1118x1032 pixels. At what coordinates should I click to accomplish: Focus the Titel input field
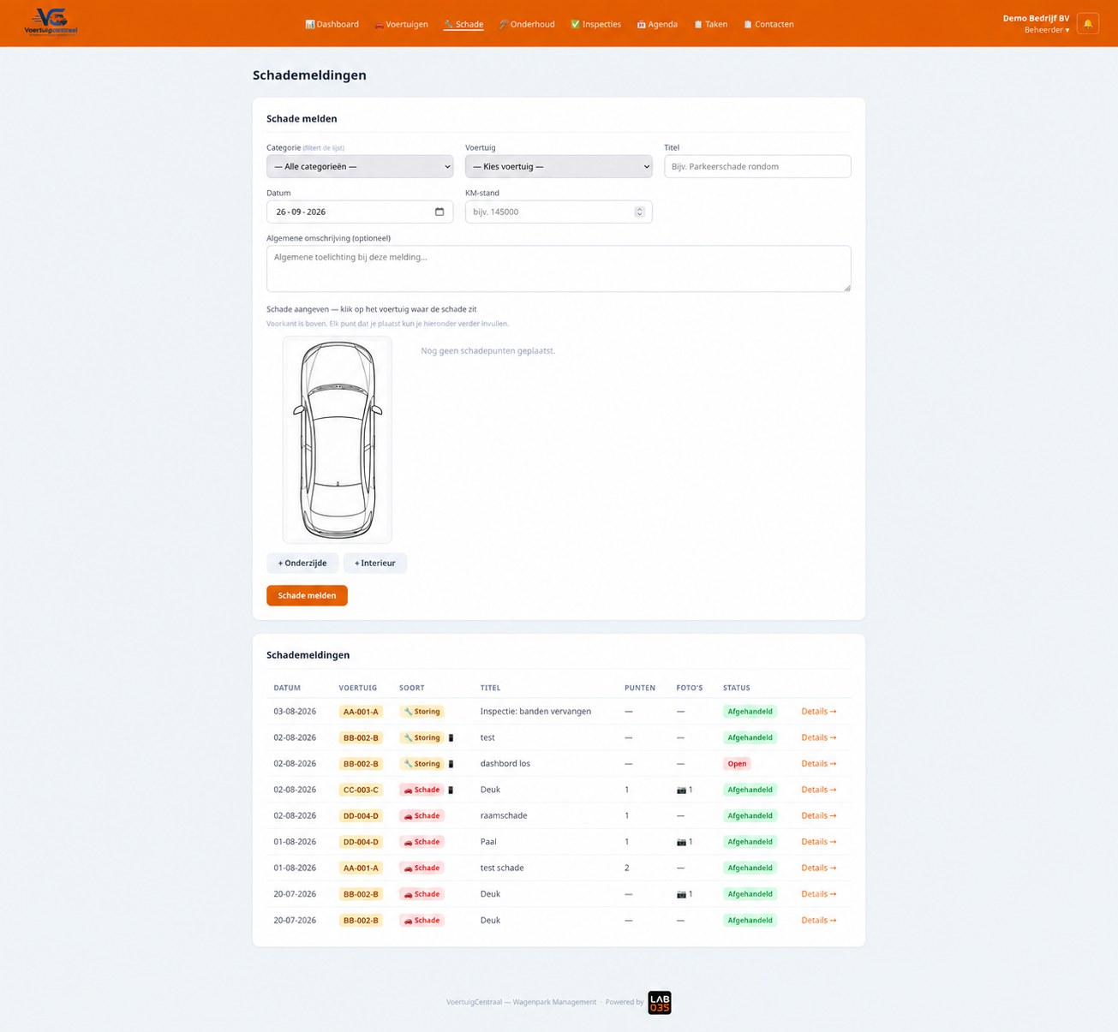pos(757,166)
